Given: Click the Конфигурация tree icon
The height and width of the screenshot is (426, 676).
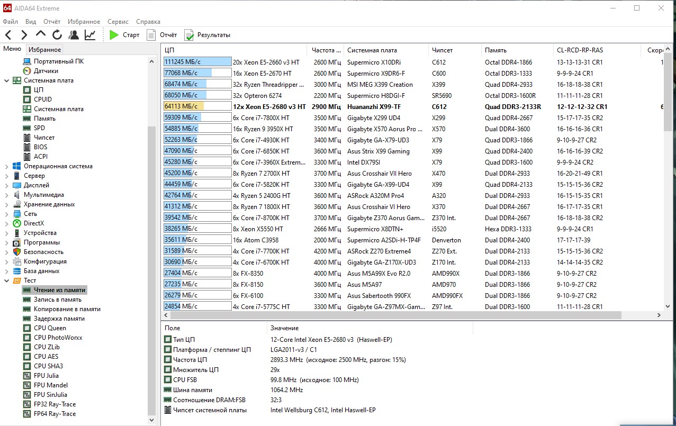Looking at the screenshot, I should [x=16, y=261].
